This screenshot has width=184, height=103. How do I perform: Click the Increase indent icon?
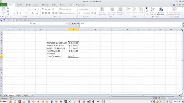click(56, 13)
